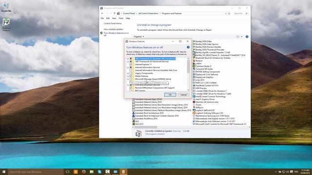Viewport: 312px width, 175px height.
Task: Toggle .NET Framework 4.6 Advanced Services checkbox
Action: coord(131,62)
